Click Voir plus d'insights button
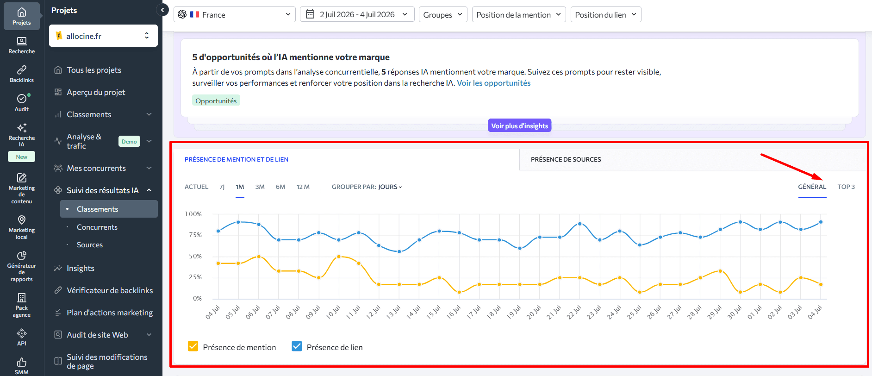This screenshot has width=872, height=376. [519, 125]
